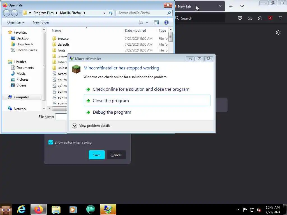Open Help in Open File dialog
The width and height of the screenshot is (287, 215).
point(166,22)
